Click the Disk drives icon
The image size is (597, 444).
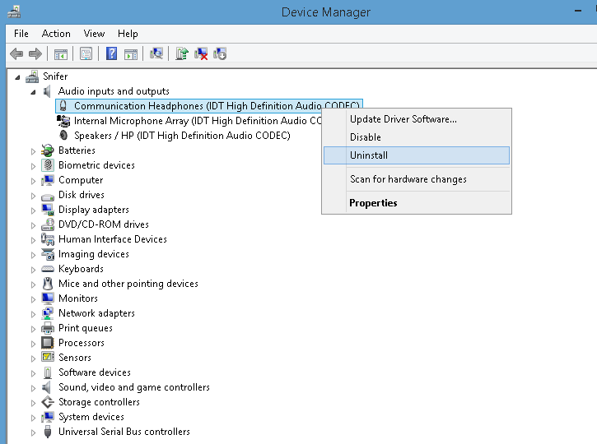click(x=48, y=197)
